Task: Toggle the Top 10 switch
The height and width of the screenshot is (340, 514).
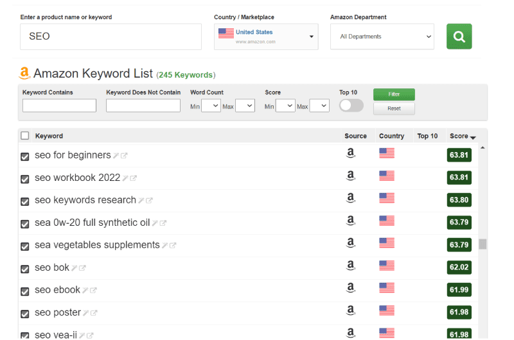Action: [351, 105]
